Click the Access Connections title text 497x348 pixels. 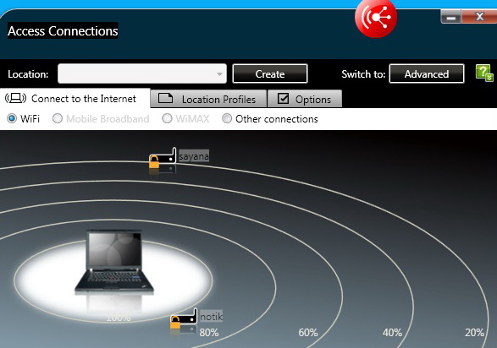coord(63,30)
